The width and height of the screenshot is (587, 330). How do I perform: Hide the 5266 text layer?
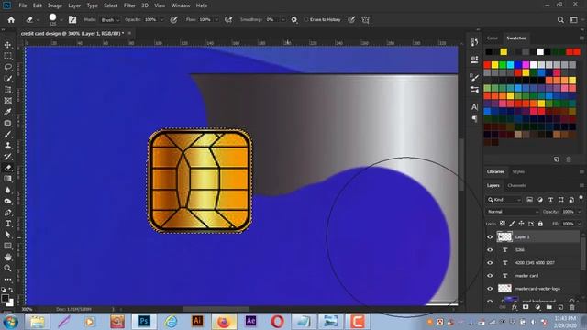(490, 250)
